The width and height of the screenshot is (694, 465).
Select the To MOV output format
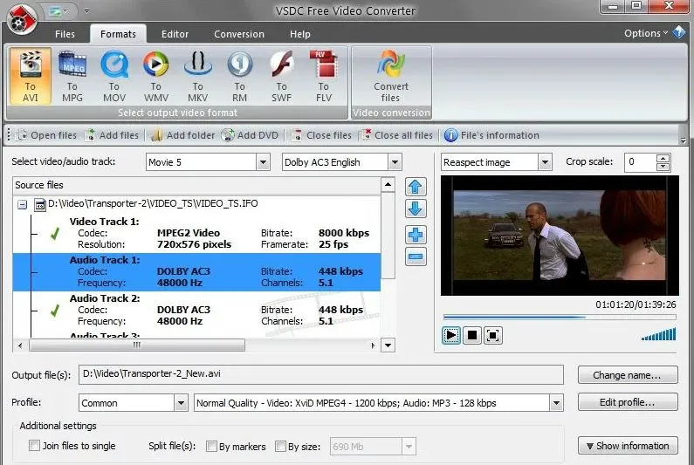pyautogui.click(x=114, y=76)
